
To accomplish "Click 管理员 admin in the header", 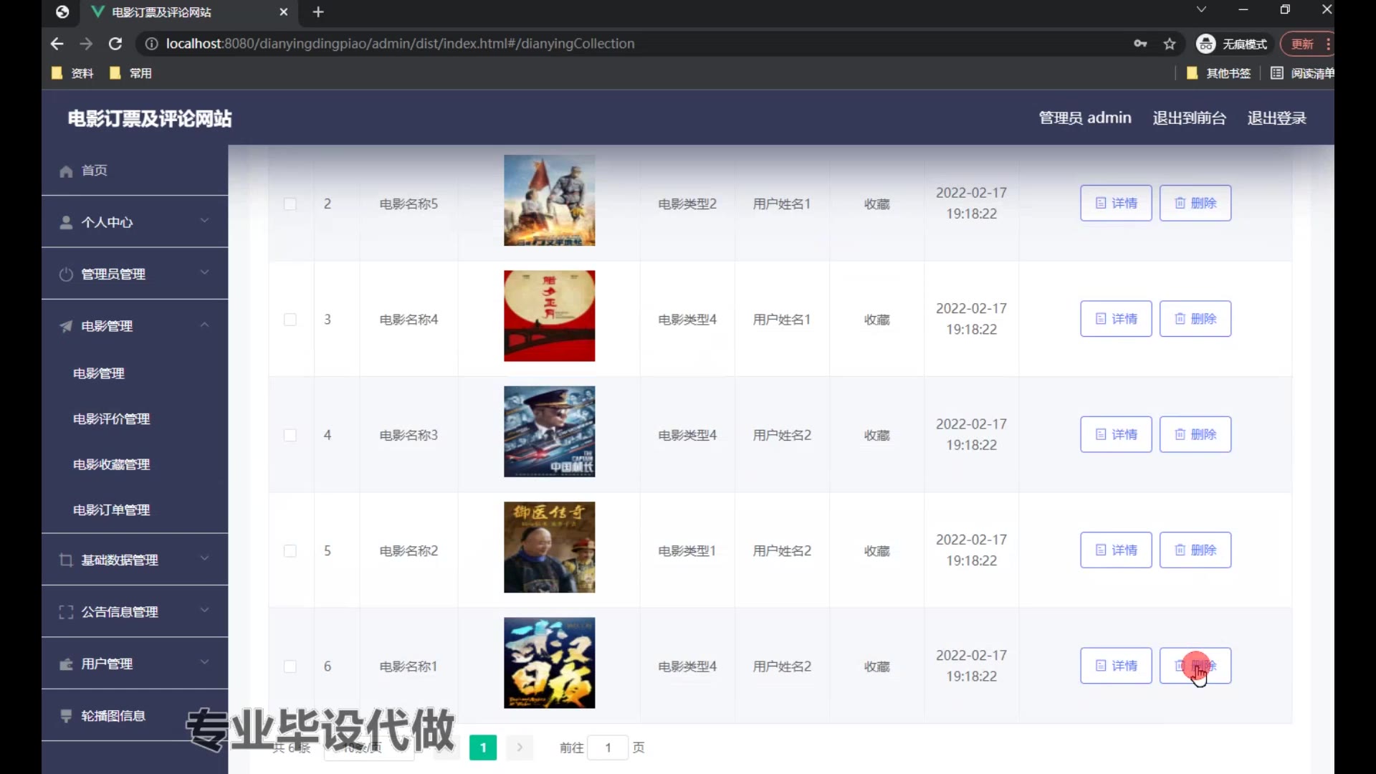I will (x=1085, y=118).
